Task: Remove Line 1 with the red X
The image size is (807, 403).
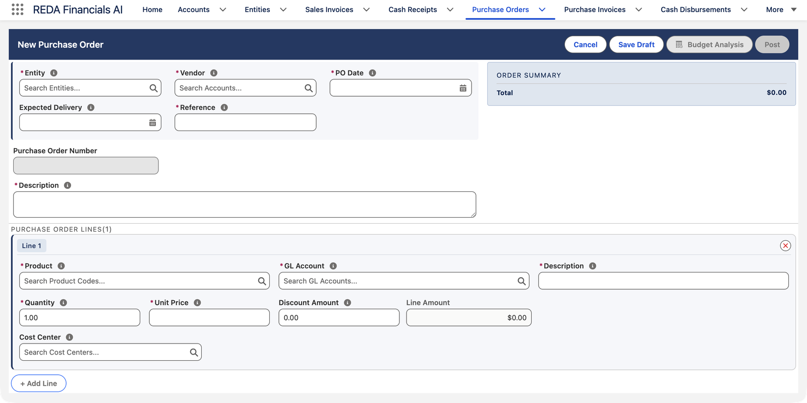Action: point(785,246)
